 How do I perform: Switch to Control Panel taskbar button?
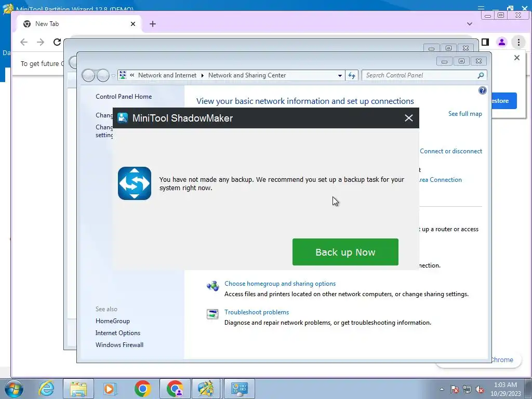pyautogui.click(x=239, y=389)
